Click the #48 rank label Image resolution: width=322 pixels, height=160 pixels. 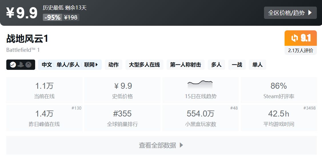point(234,108)
